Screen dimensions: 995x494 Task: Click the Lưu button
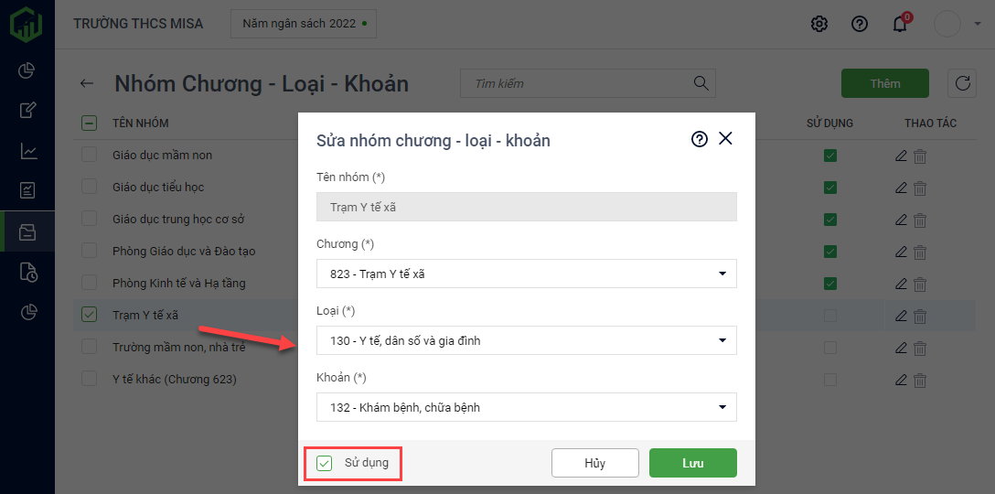692,463
